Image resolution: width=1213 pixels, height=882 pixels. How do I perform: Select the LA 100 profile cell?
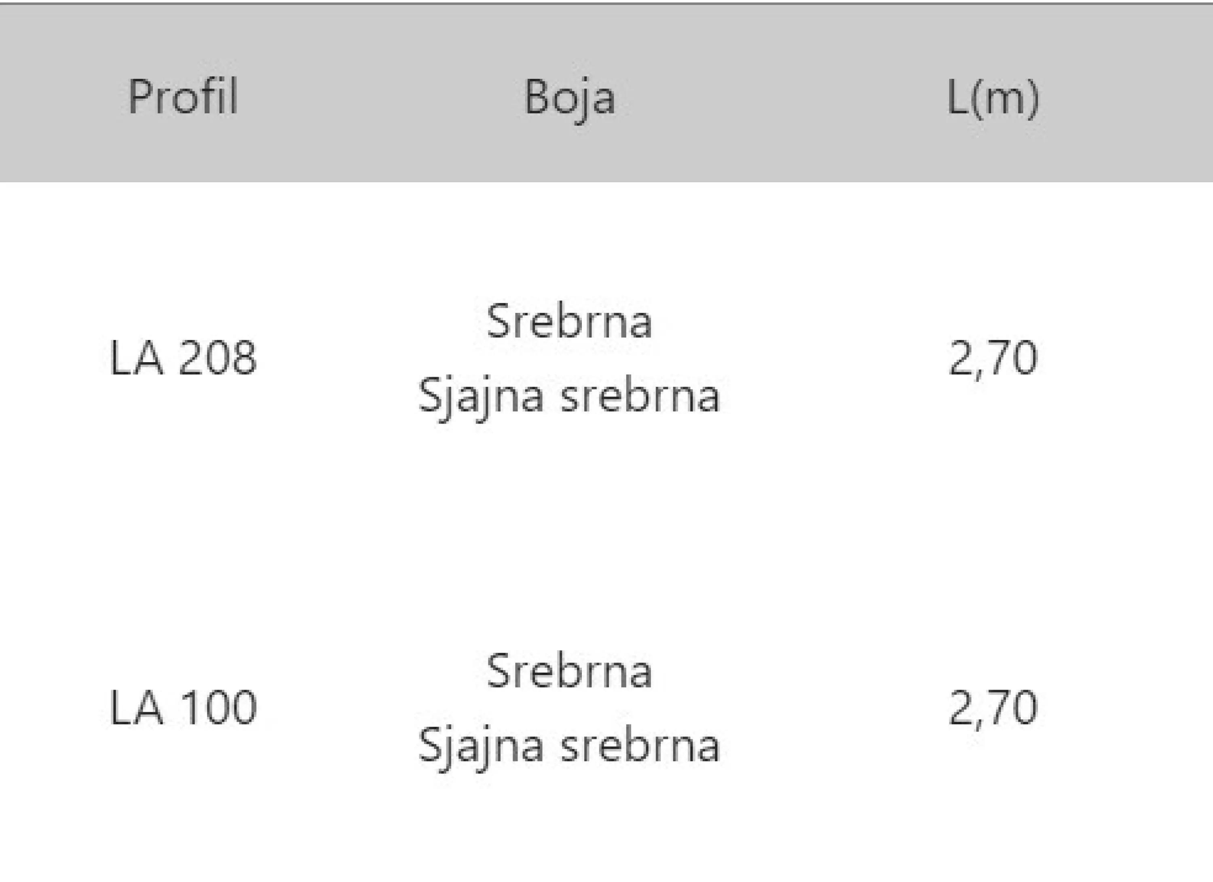(183, 708)
